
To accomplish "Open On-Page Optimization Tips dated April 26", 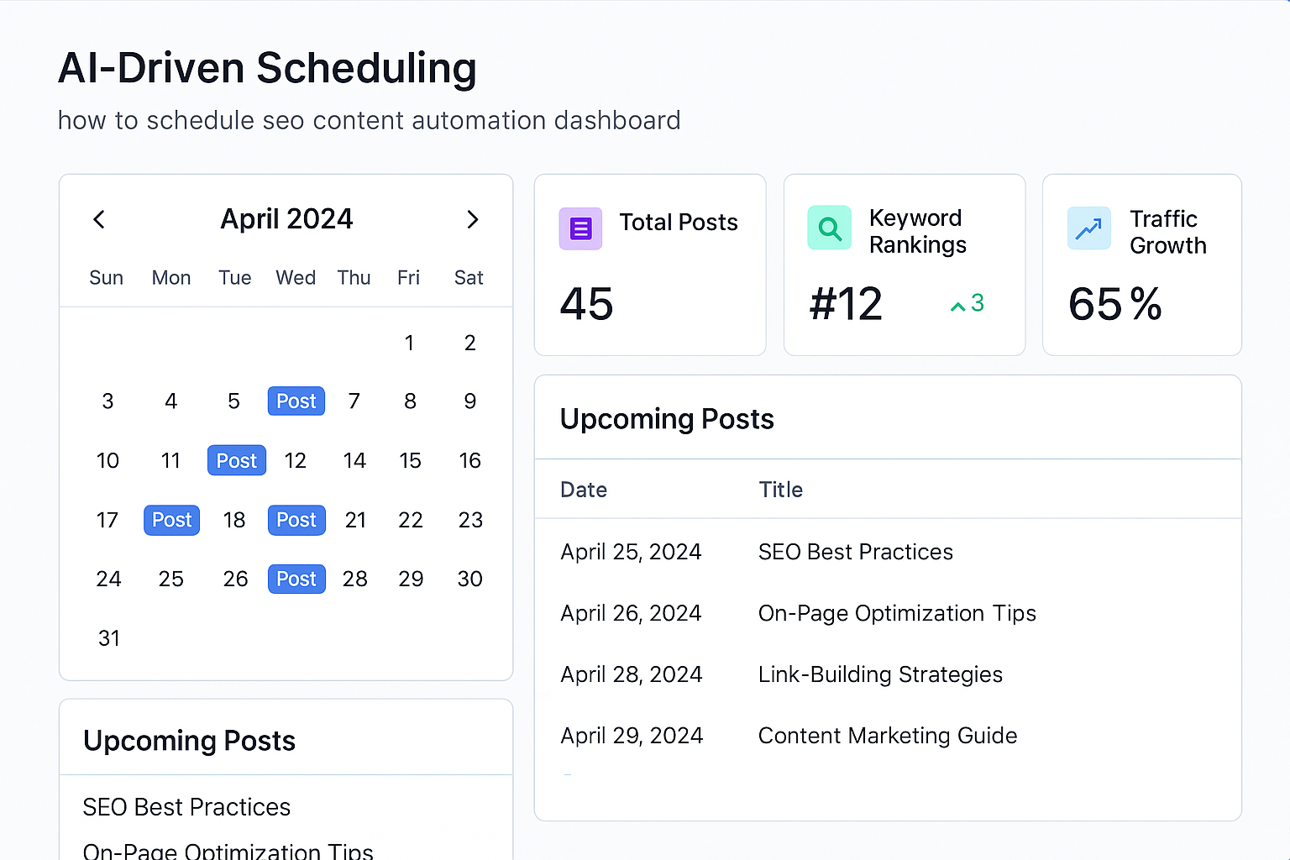I will click(896, 613).
